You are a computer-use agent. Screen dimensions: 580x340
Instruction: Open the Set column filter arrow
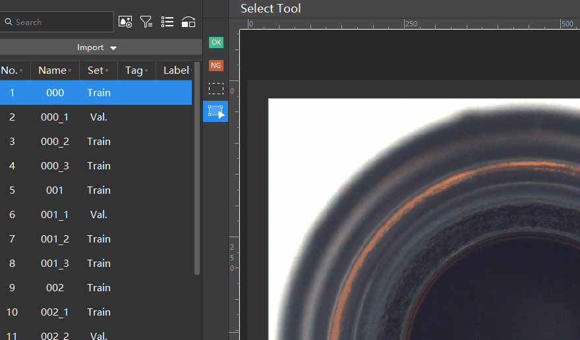107,71
